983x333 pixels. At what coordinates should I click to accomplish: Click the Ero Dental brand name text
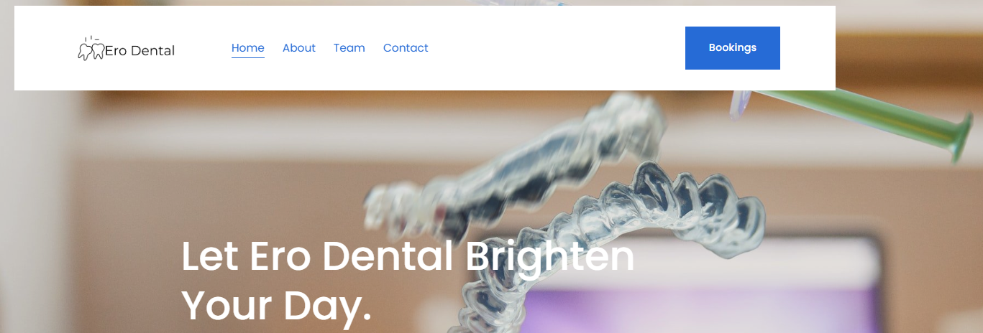click(x=140, y=50)
